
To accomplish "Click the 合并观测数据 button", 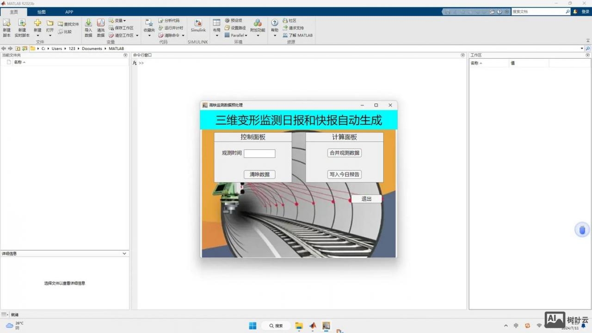I will pyautogui.click(x=344, y=153).
